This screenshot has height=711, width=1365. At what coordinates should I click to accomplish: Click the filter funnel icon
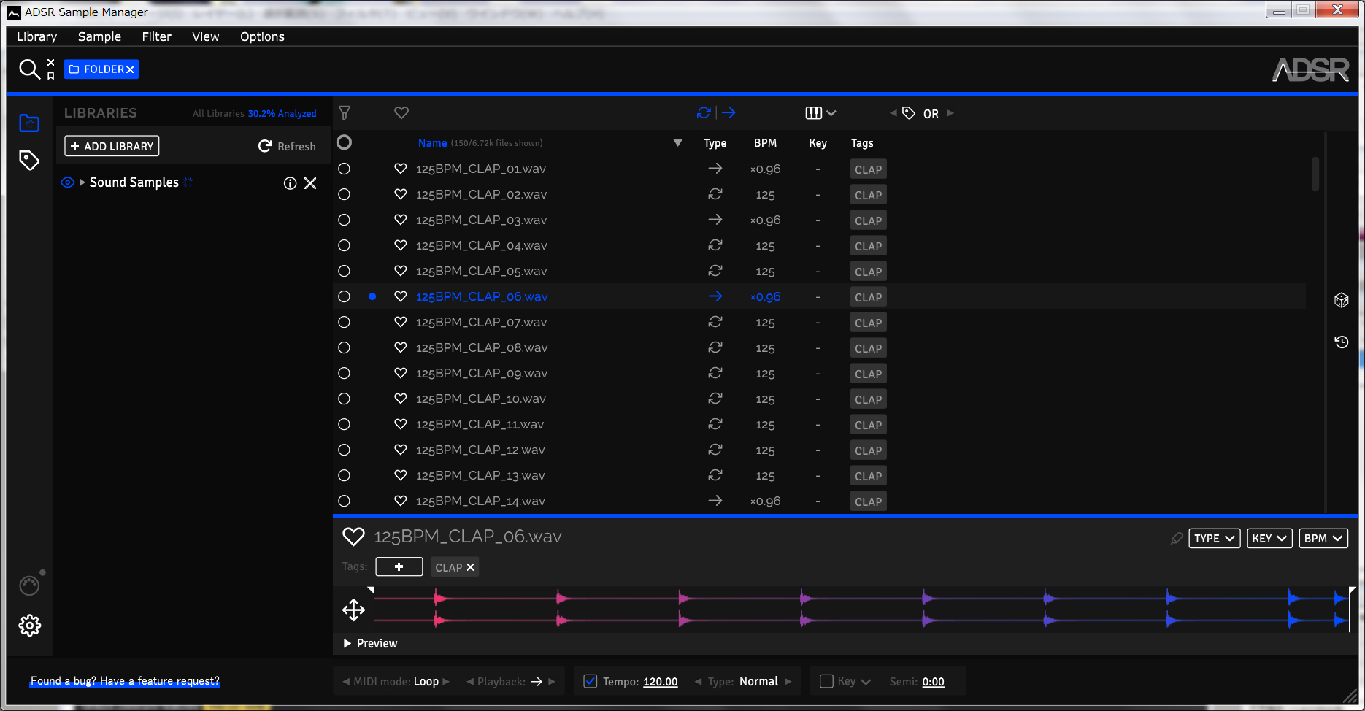click(x=345, y=113)
